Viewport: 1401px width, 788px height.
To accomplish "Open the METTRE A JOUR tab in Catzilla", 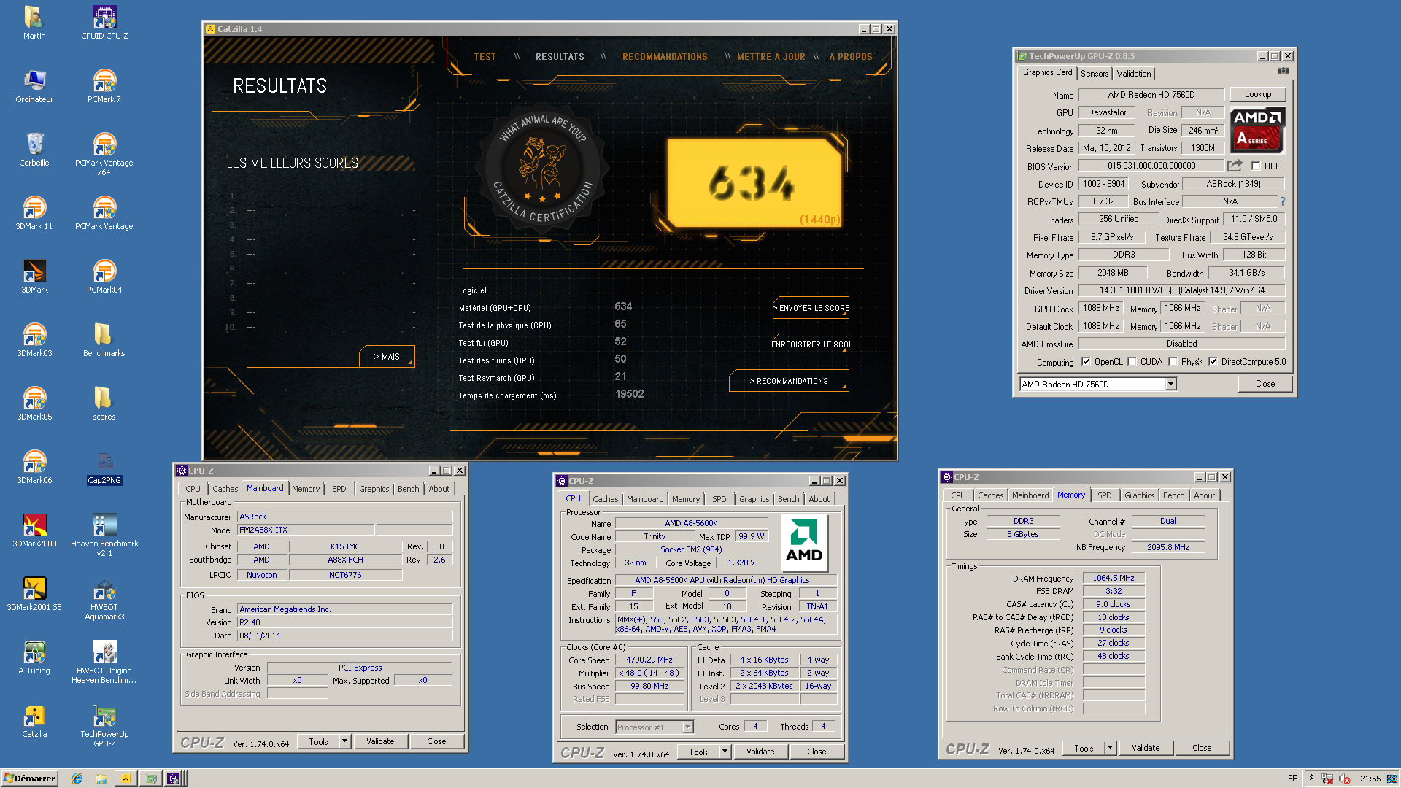I will (771, 56).
